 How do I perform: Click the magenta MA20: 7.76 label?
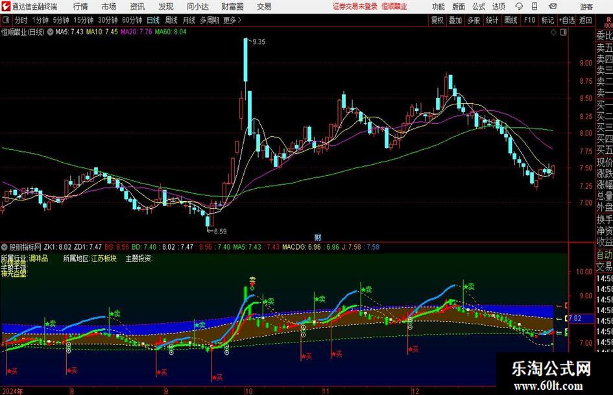(136, 32)
